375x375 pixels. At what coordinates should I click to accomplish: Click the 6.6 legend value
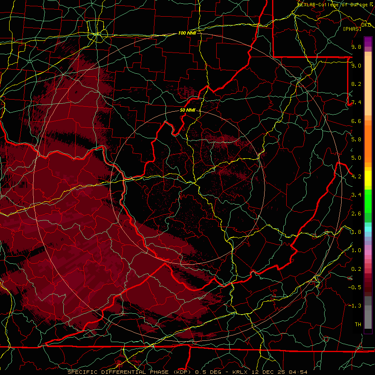[x=356, y=121]
